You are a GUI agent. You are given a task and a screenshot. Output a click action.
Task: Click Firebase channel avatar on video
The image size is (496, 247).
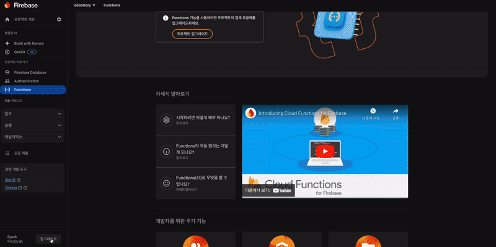[250, 113]
